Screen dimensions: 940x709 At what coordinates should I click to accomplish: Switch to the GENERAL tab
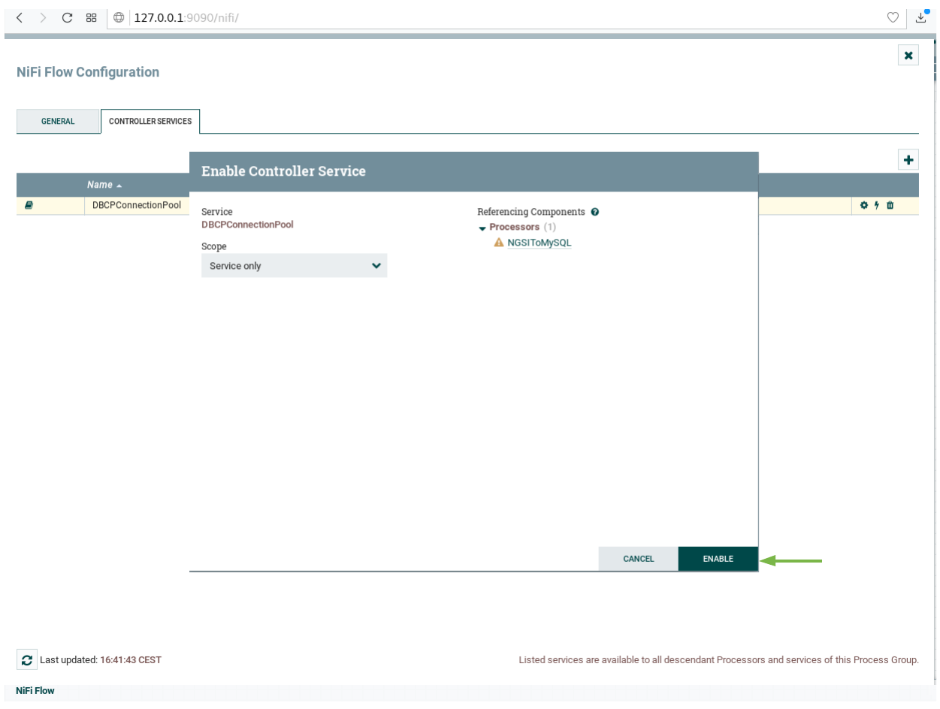[58, 122]
